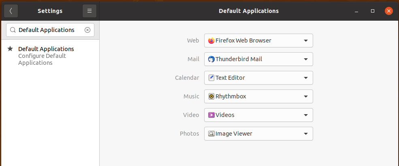Minimize the Settings window

pyautogui.click(x=357, y=11)
